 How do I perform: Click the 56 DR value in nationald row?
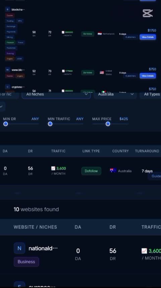click(x=113, y=251)
